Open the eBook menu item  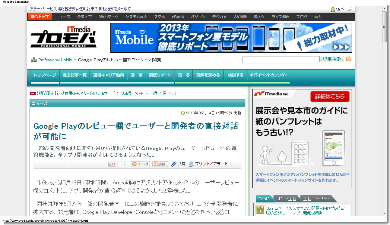click(178, 17)
